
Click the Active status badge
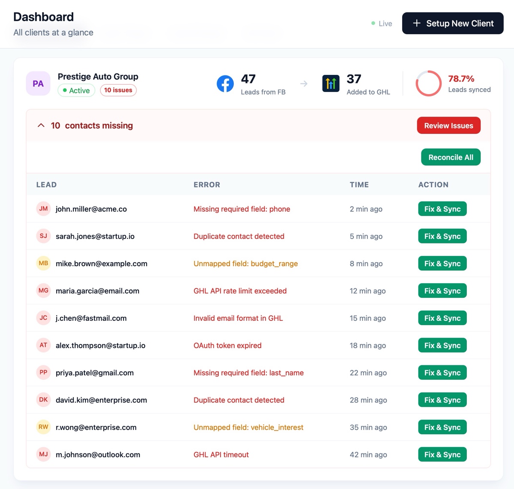tap(76, 90)
